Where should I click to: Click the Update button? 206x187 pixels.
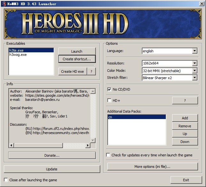(x=52, y=169)
